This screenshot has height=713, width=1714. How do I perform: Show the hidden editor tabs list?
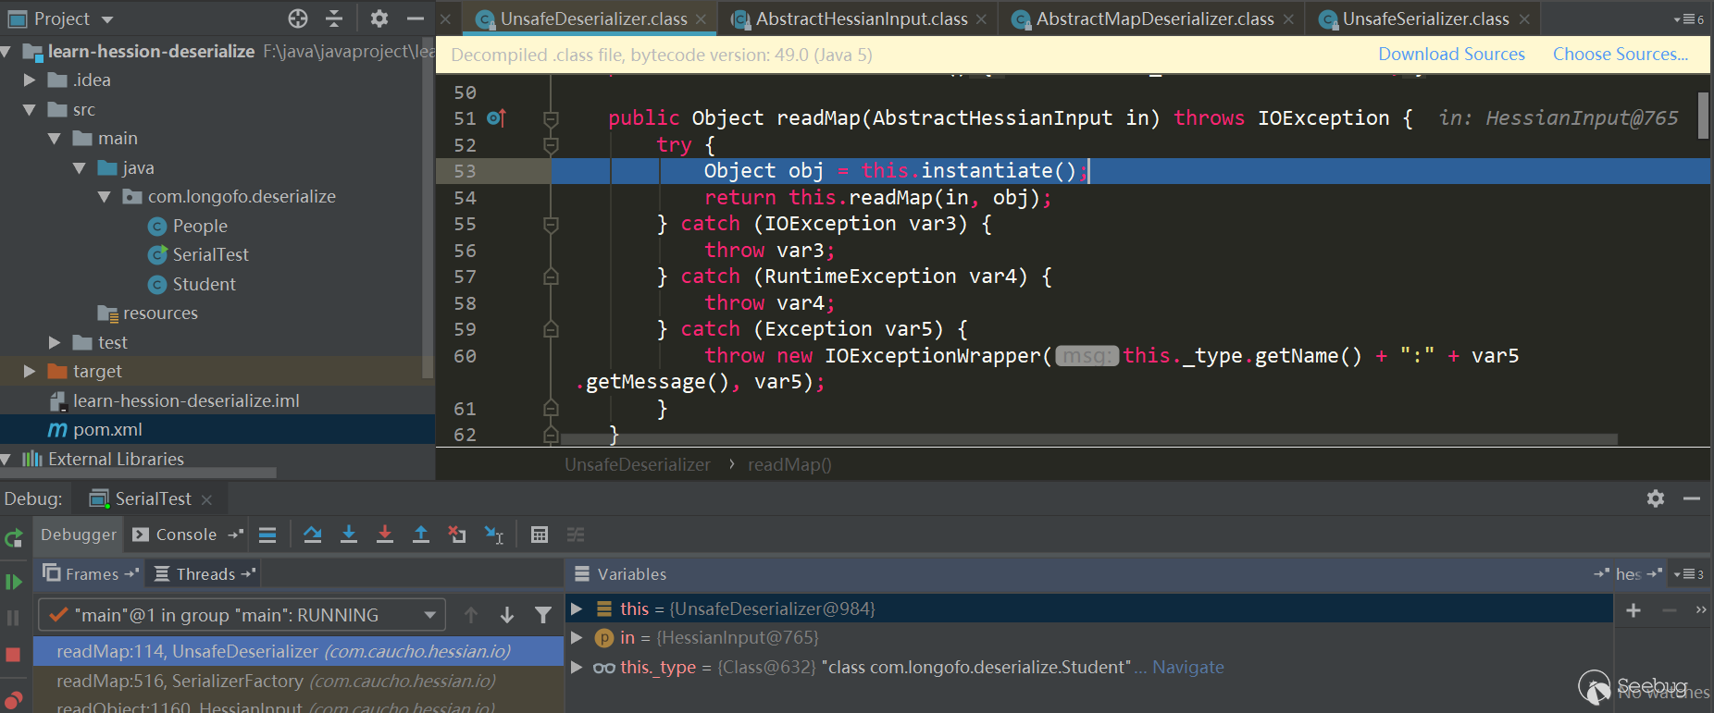point(1689,19)
